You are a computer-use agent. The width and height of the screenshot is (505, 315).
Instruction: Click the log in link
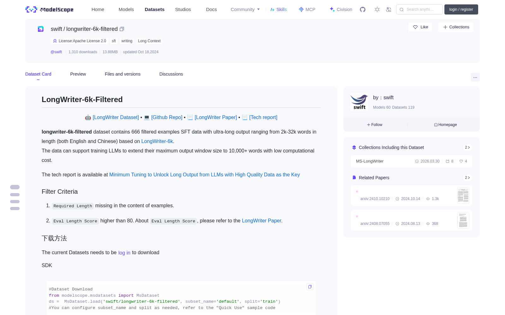tap(124, 253)
